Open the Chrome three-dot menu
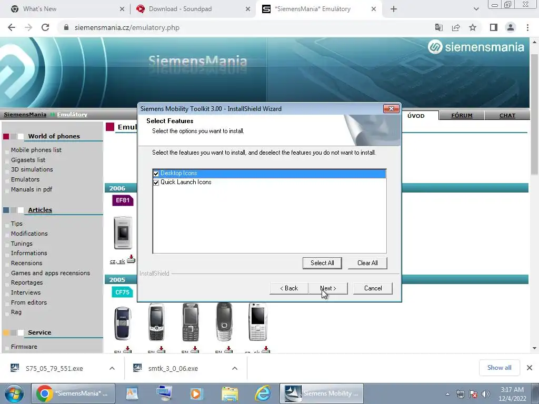 coord(527,27)
